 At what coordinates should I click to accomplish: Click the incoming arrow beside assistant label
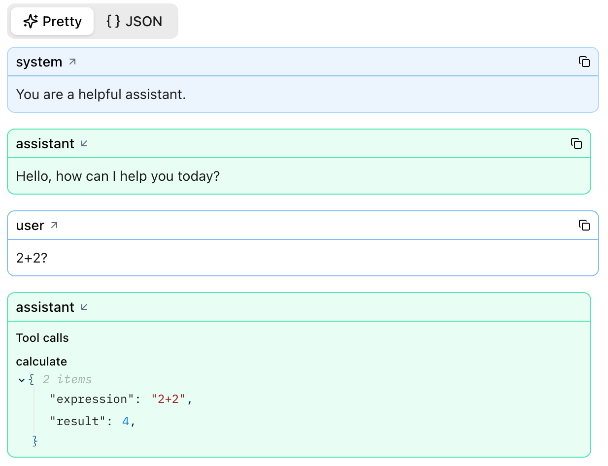coord(84,143)
